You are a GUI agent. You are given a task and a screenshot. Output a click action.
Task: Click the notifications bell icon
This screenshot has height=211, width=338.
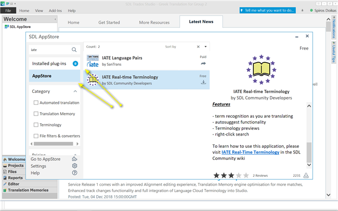[302, 11]
